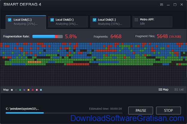The image size is (187, 124).
Task: Click the red map legend swatch
Action: pyautogui.click(x=33, y=90)
